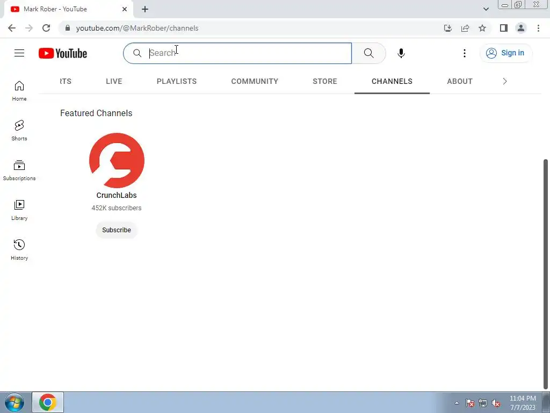Share this page from the address bar
The width and height of the screenshot is (550, 413).
click(x=465, y=28)
